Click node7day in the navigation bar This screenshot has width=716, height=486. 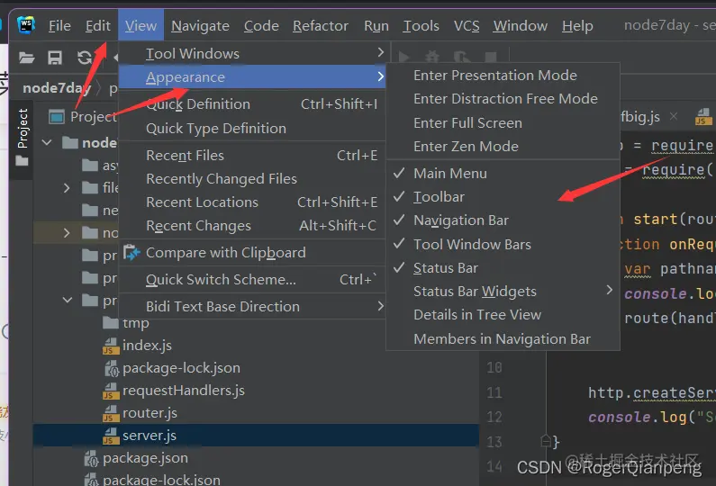coord(56,87)
